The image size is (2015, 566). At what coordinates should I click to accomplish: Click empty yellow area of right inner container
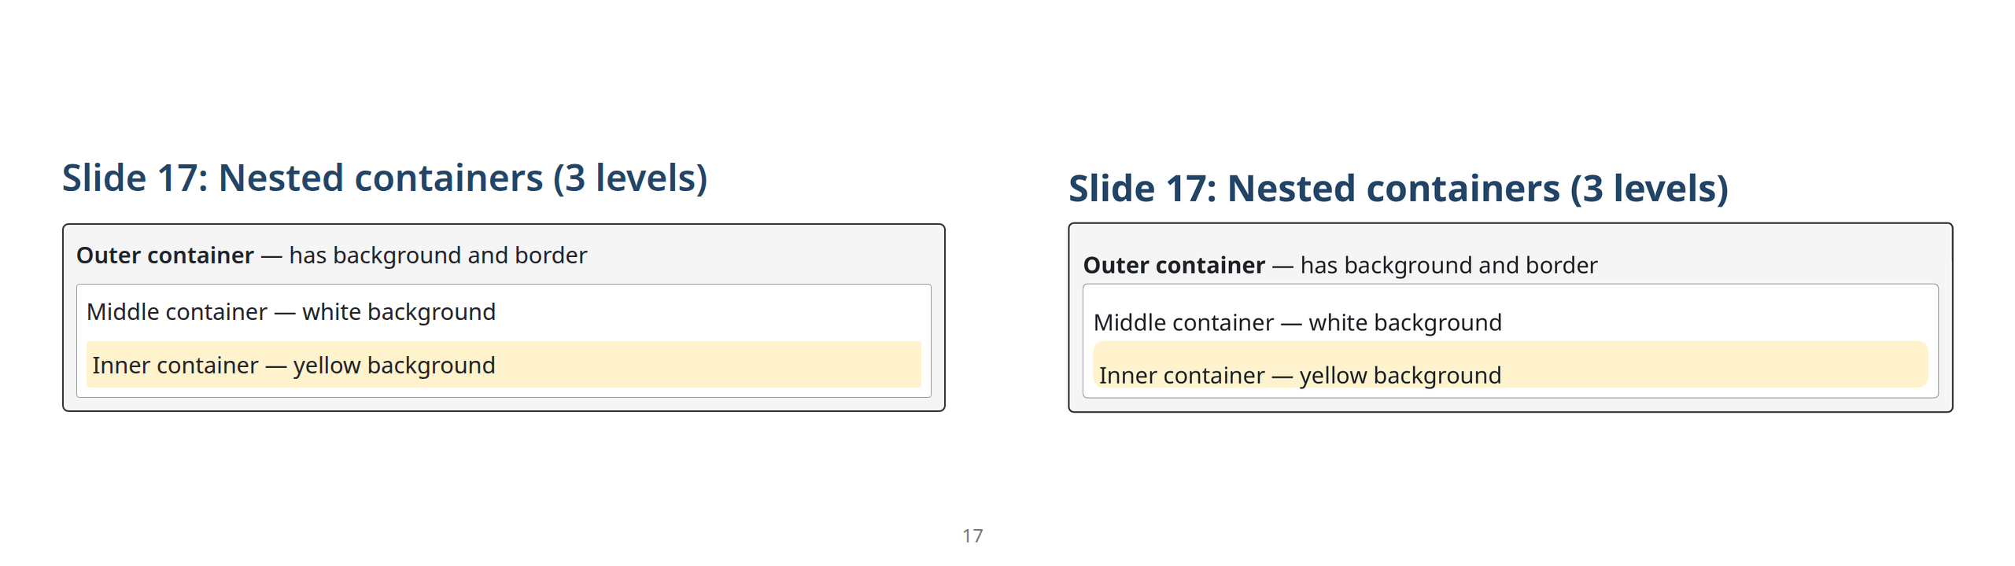coord(1715,365)
